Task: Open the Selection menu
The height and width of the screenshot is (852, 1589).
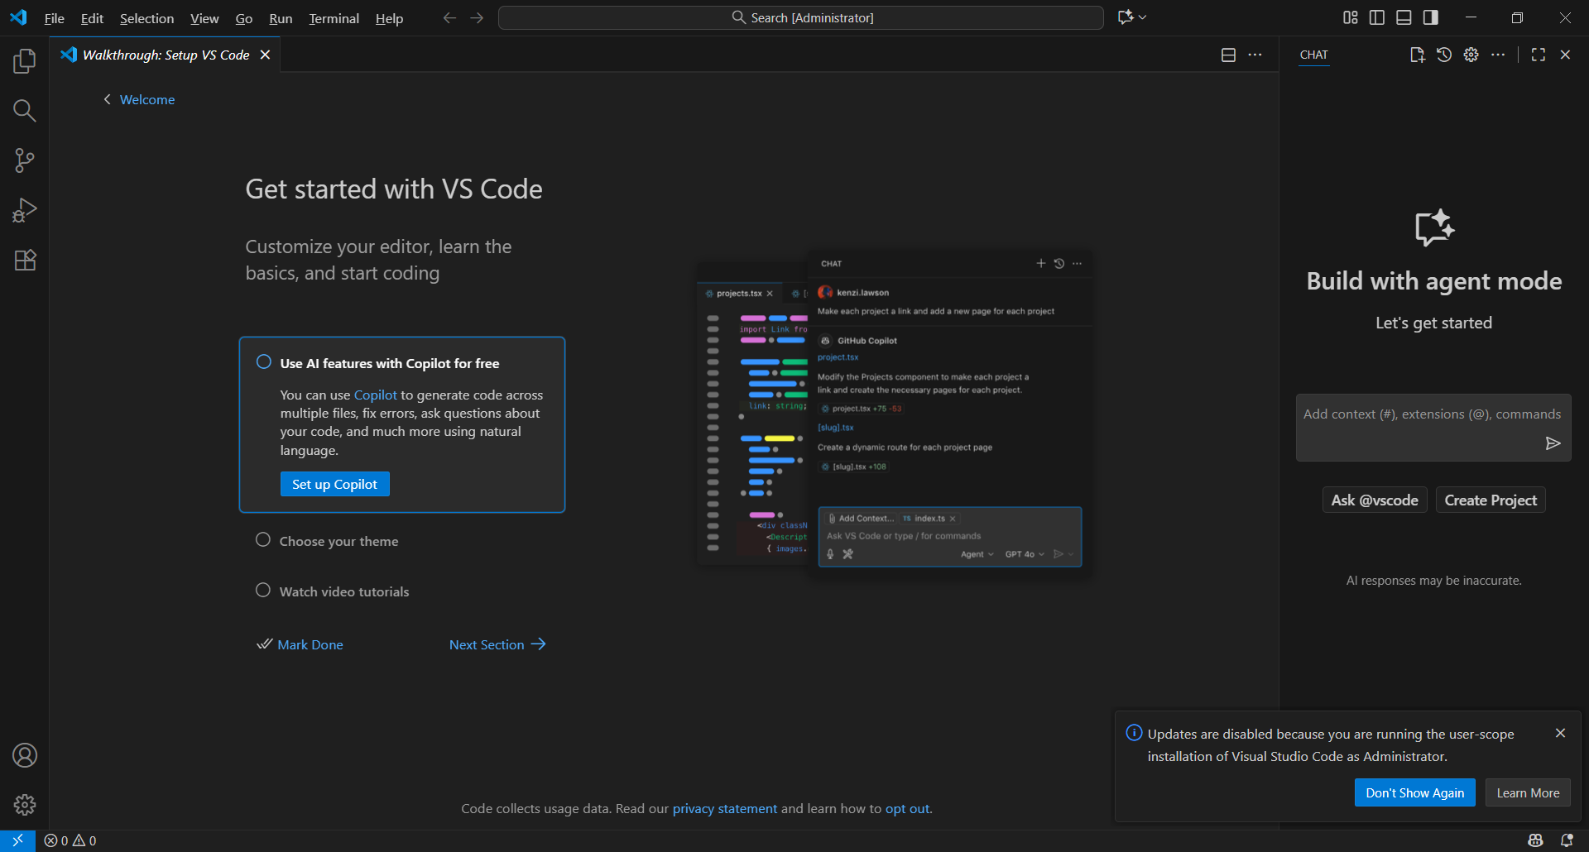Action: point(146,18)
